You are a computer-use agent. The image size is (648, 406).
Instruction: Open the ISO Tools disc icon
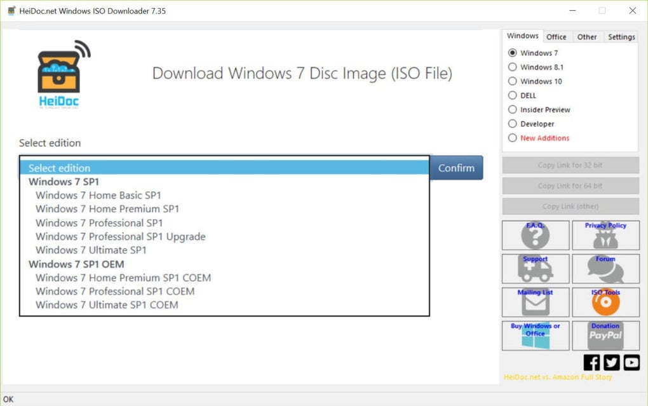pos(605,302)
